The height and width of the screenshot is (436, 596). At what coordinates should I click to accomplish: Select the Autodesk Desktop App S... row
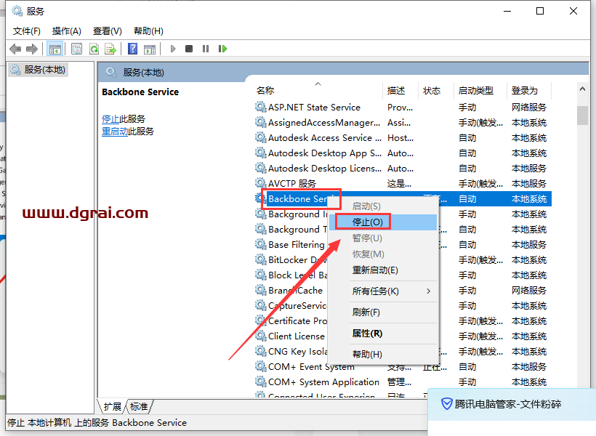click(x=403, y=153)
